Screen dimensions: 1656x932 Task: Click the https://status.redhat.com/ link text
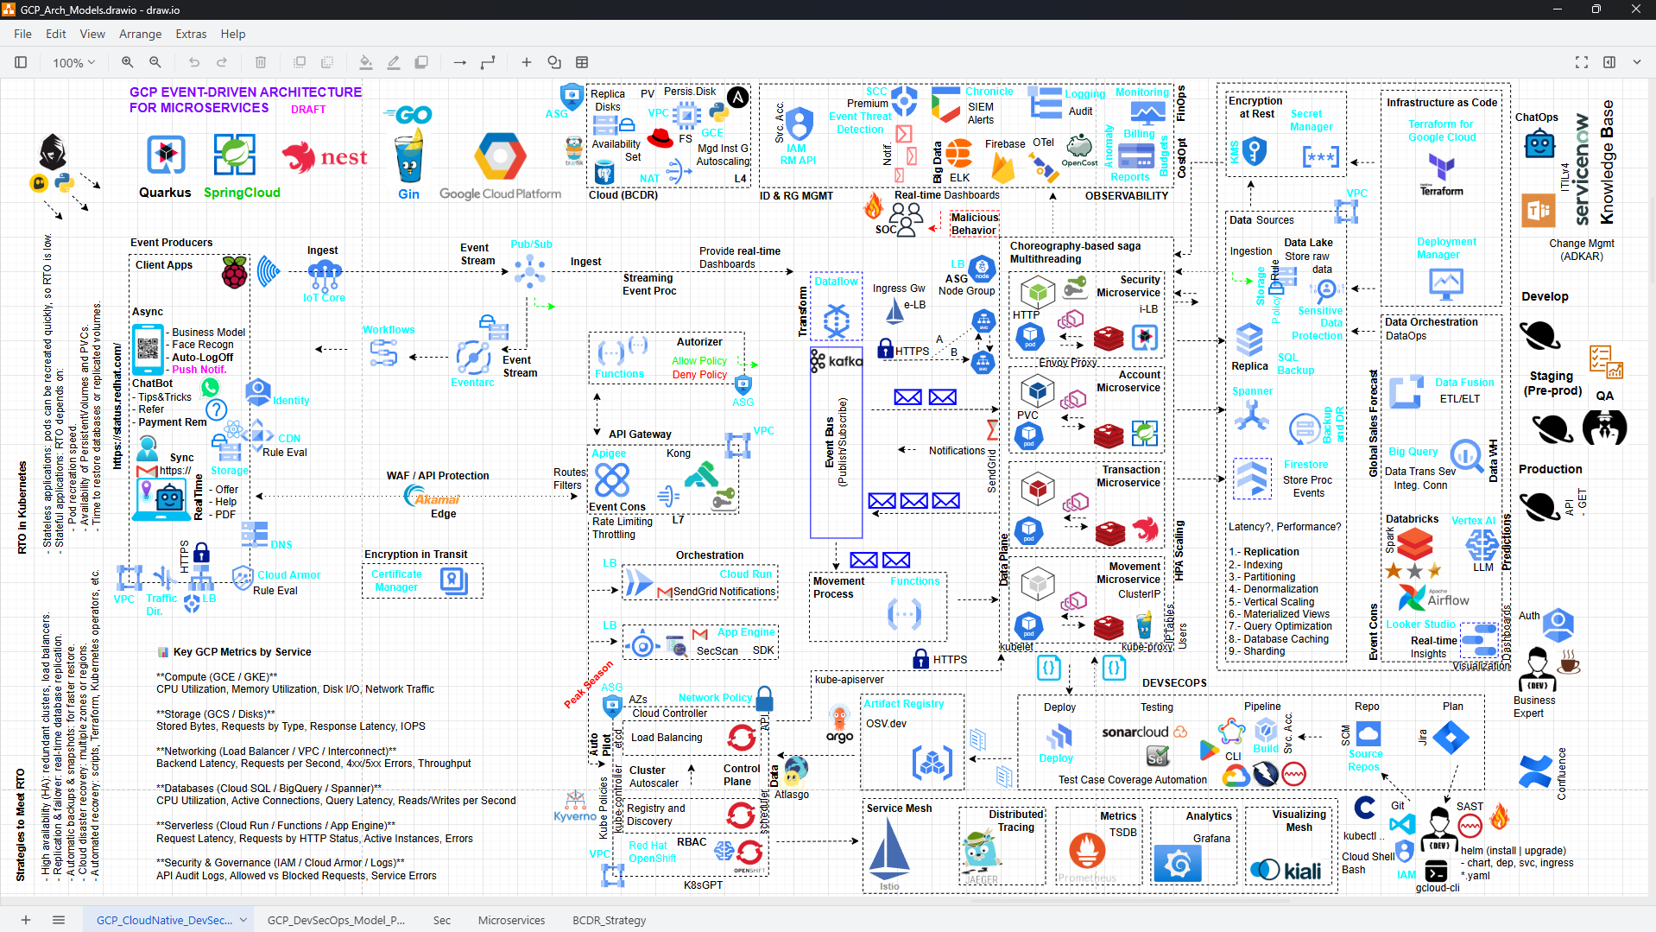(117, 406)
